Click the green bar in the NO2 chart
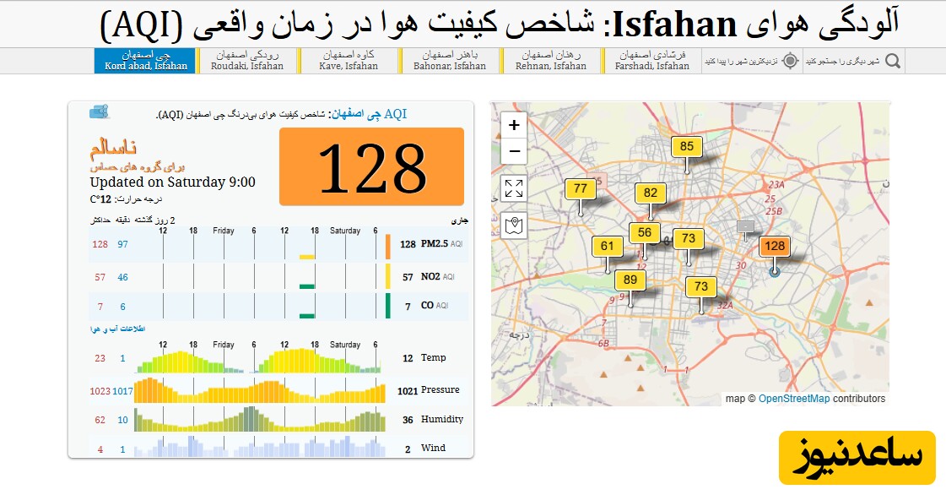946x495 pixels. (x=307, y=286)
